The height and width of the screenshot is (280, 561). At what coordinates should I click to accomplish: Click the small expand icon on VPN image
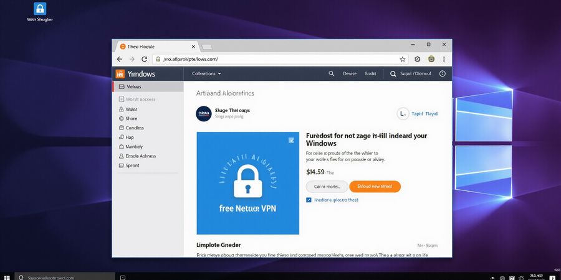pyautogui.click(x=291, y=141)
